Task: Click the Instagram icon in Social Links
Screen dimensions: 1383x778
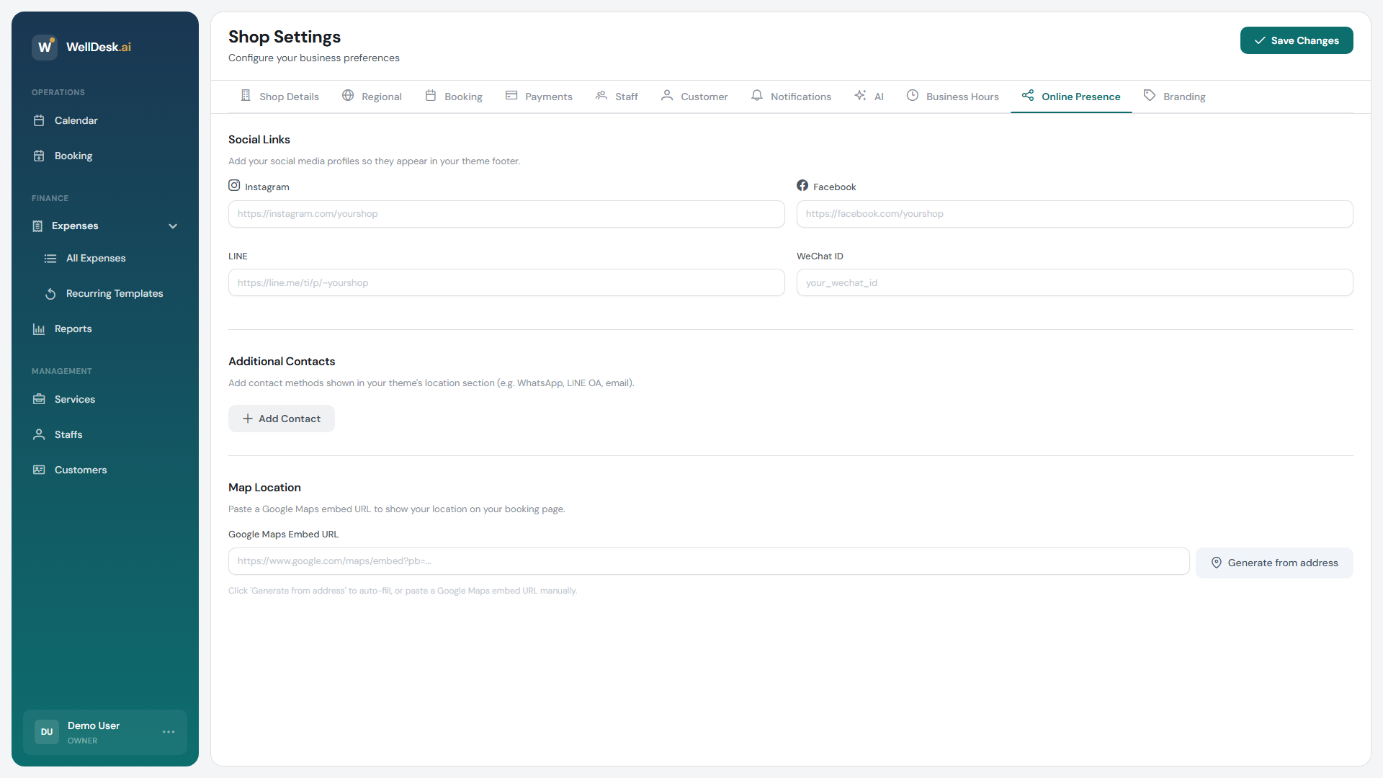Action: pyautogui.click(x=233, y=184)
